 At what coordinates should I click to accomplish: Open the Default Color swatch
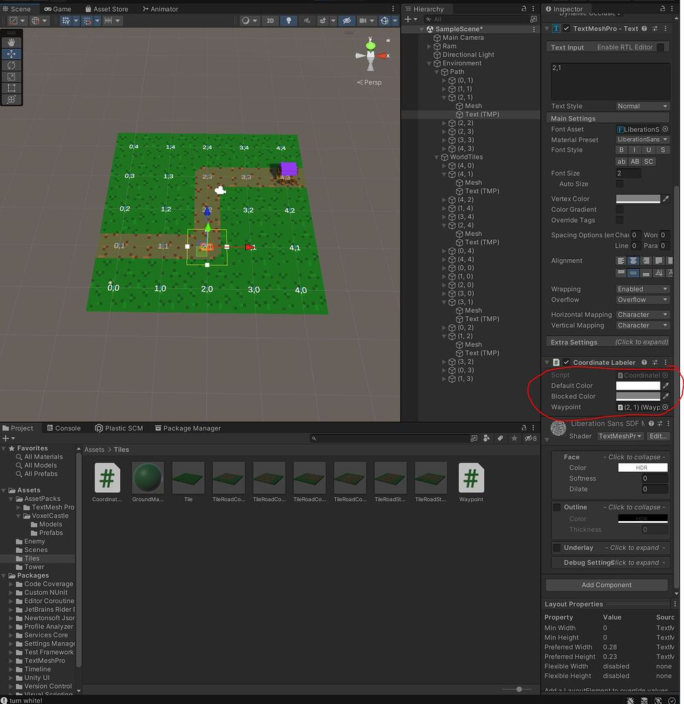point(637,386)
